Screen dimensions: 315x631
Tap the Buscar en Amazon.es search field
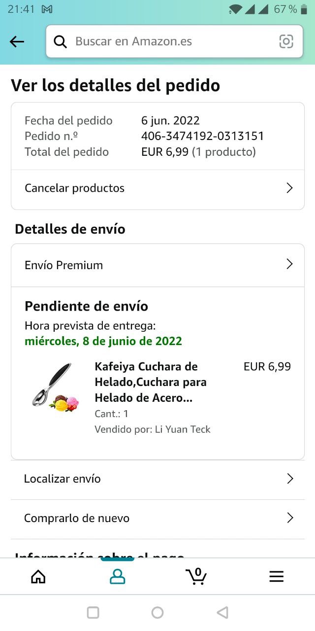[x=172, y=41]
